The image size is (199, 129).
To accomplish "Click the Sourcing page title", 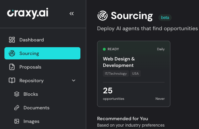I will [x=132, y=16].
